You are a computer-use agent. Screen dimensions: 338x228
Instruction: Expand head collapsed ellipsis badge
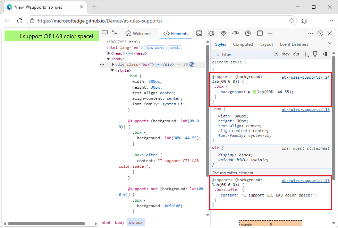coord(128,53)
